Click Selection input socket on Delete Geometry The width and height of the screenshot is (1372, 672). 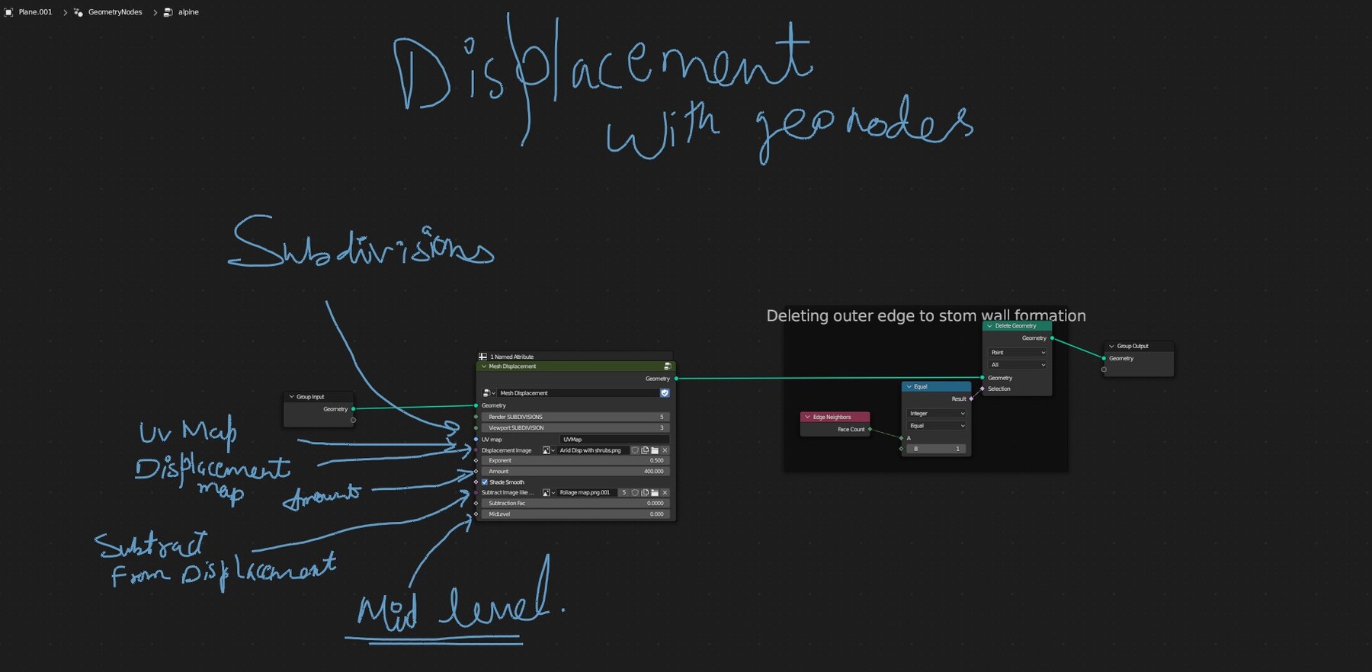[983, 389]
